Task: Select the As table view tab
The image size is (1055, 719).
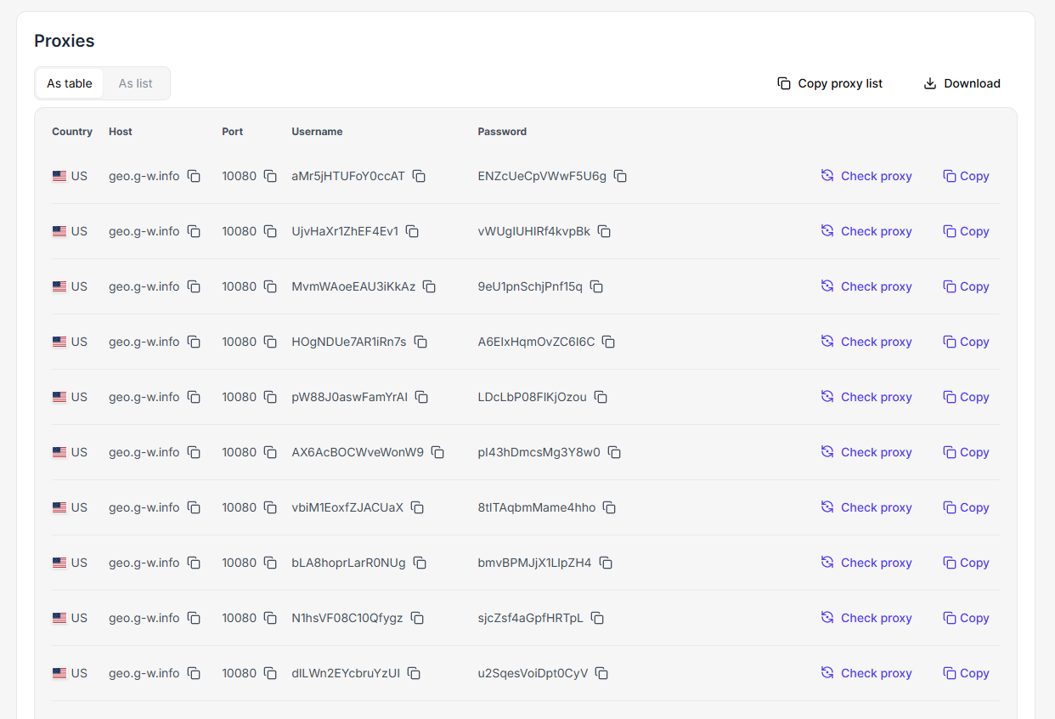Action: 70,83
